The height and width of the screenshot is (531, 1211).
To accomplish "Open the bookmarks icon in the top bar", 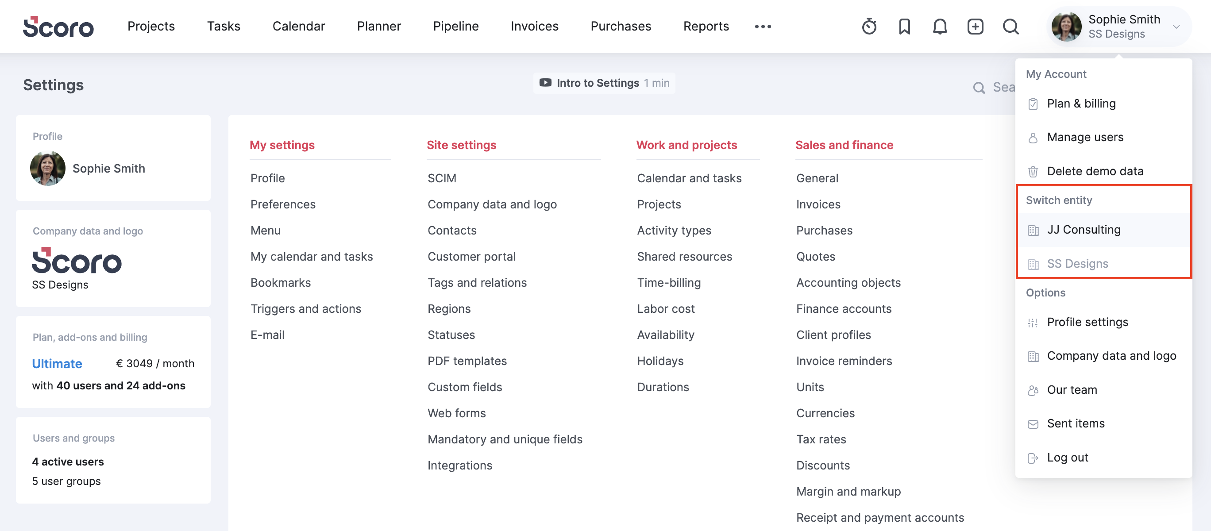I will pyautogui.click(x=905, y=26).
